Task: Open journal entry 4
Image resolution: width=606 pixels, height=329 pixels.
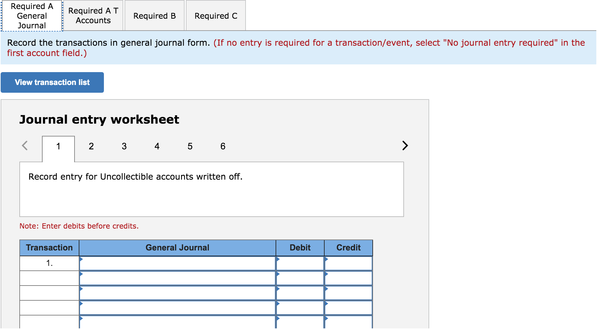Action: 157,146
